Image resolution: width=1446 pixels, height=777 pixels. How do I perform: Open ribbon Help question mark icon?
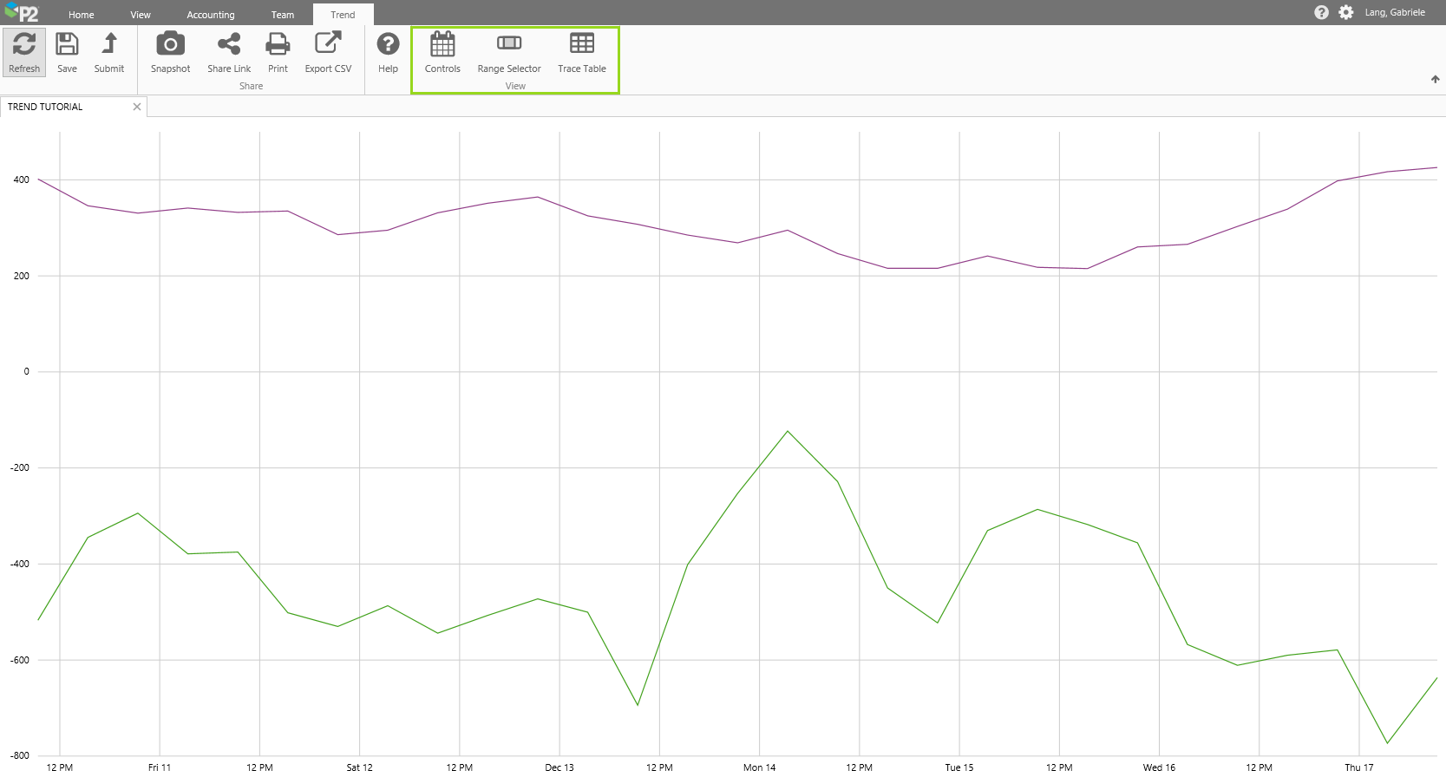tap(388, 44)
